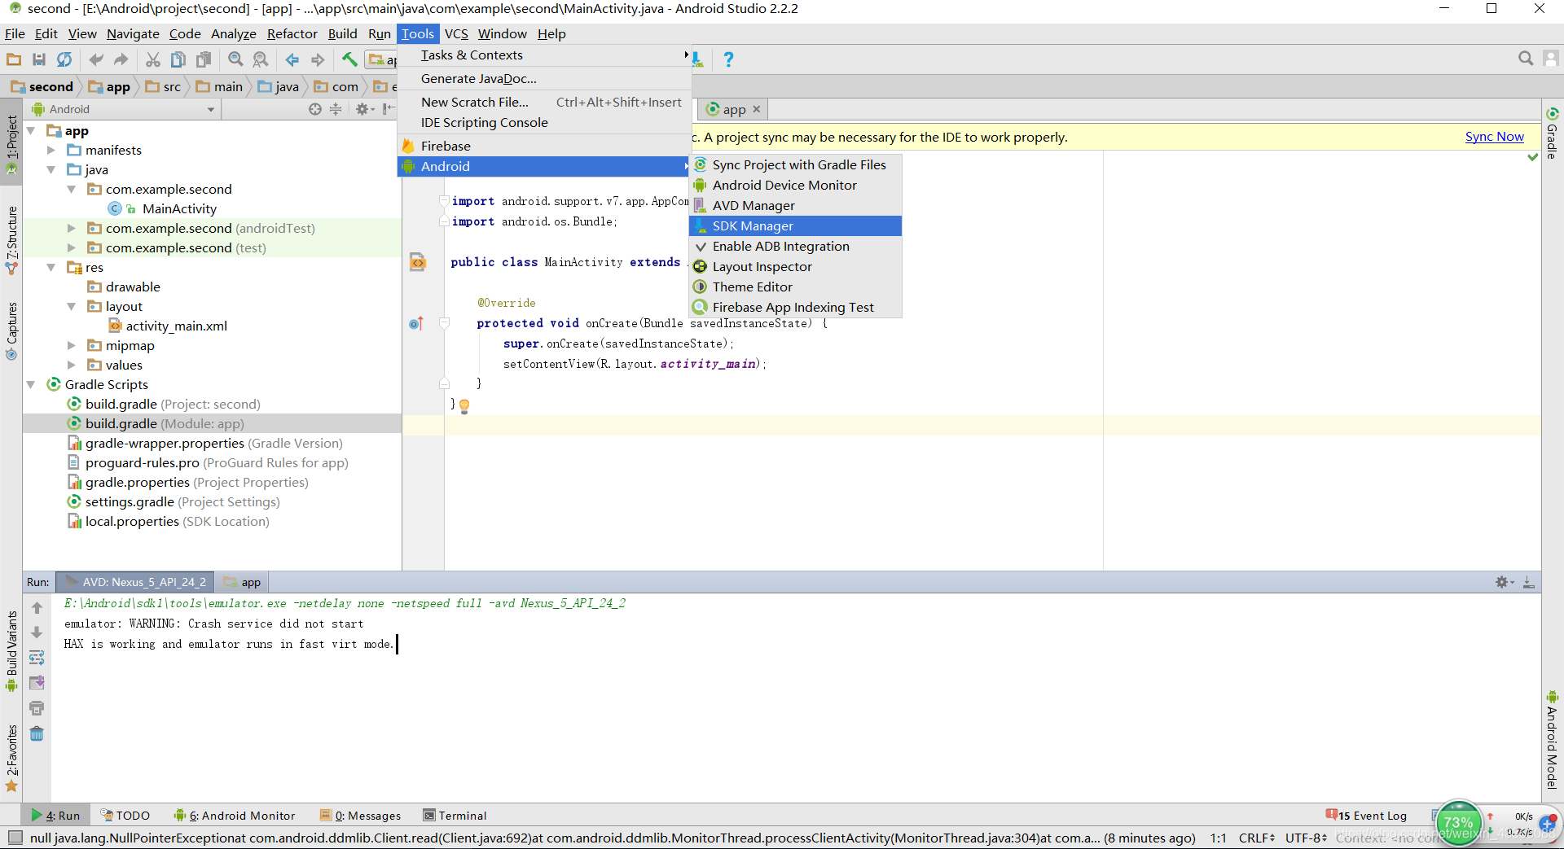
Task: Open Run panel settings gear
Action: (x=1504, y=582)
